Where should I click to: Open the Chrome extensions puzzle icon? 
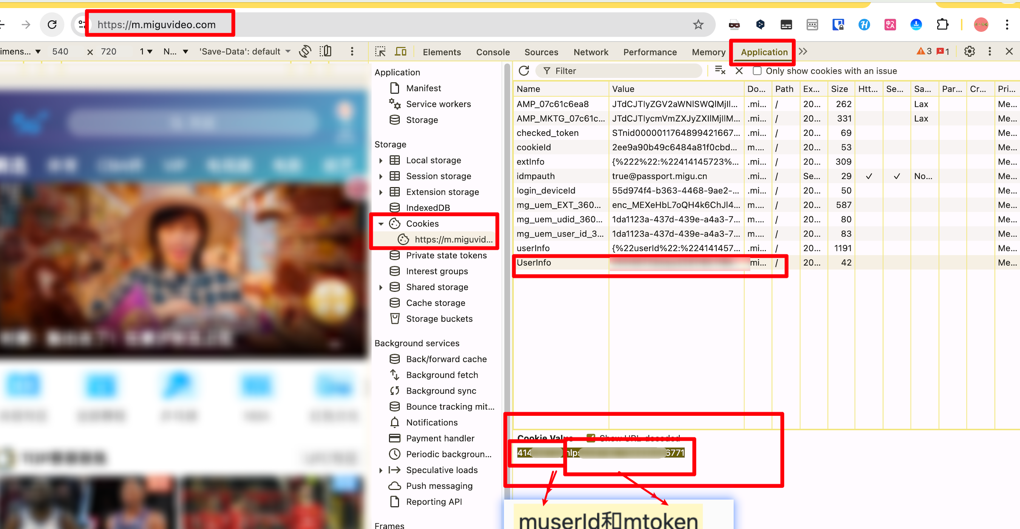[943, 25]
